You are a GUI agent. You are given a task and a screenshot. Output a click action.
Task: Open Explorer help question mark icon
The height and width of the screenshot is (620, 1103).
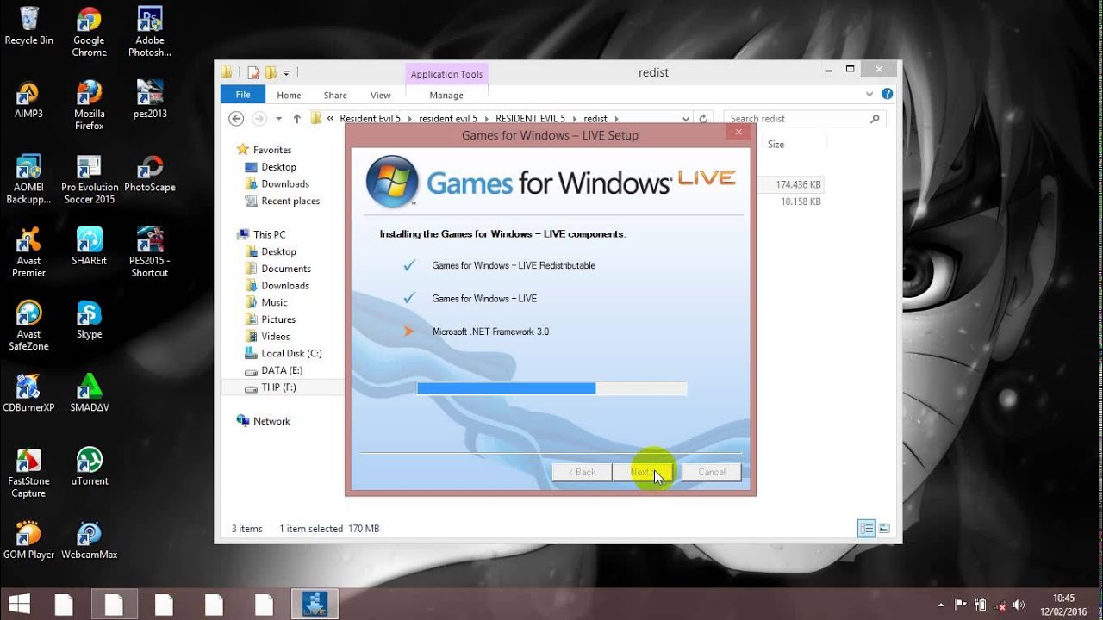tap(887, 94)
